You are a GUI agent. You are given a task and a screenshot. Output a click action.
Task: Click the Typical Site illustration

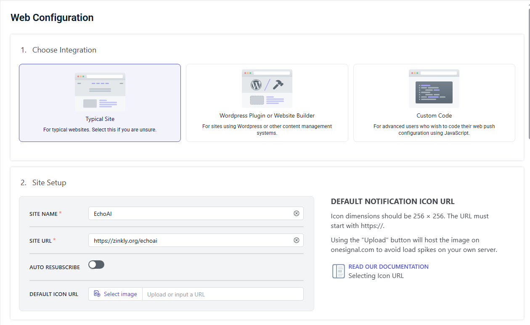coord(100,92)
